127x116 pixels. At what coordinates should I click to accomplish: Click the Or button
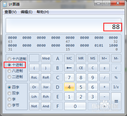[x=34, y=87]
